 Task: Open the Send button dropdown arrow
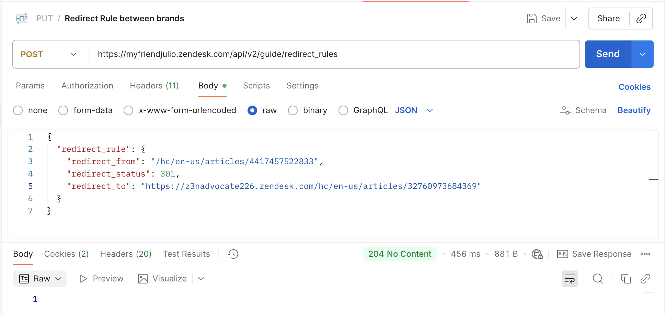pyautogui.click(x=642, y=54)
